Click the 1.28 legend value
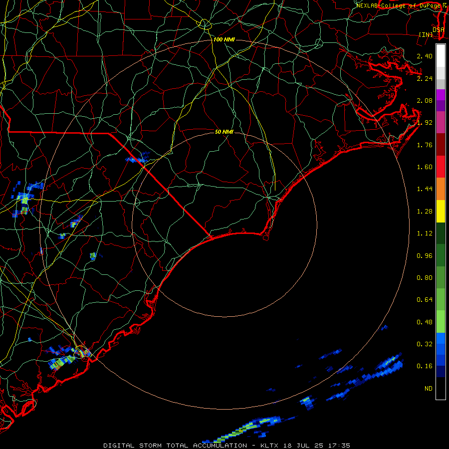The image size is (449, 449). (425, 212)
